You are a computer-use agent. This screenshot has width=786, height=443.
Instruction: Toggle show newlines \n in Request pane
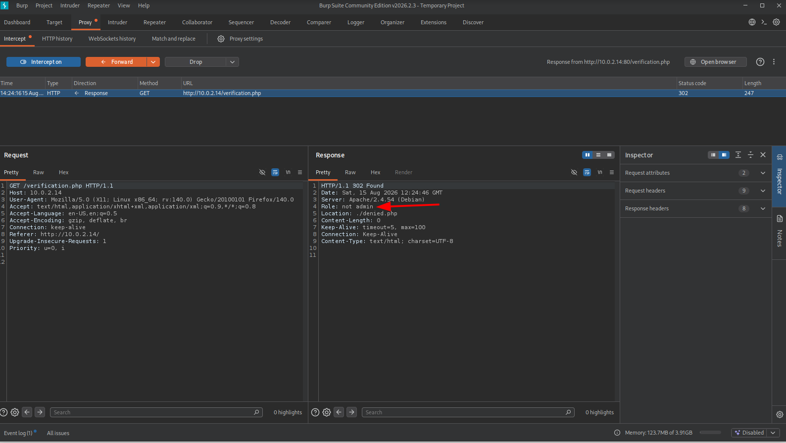tap(288, 172)
